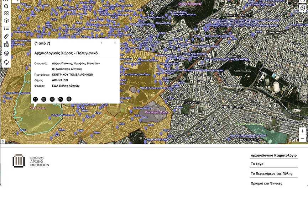Click the Άλσος Ιλισίων label
Screen dimensions: 308x205
coord(242,71)
